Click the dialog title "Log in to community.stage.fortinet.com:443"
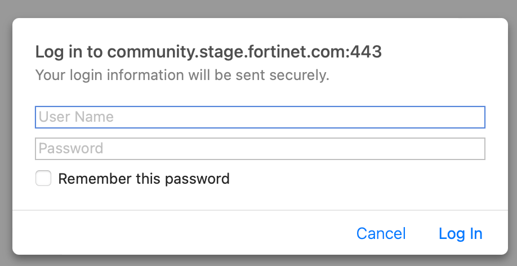Image resolution: width=517 pixels, height=266 pixels. point(208,52)
